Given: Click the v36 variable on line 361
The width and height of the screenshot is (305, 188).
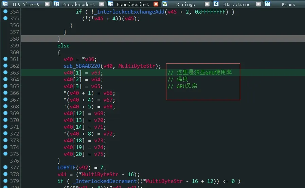Looking at the screenshot, I should [x=89, y=59].
